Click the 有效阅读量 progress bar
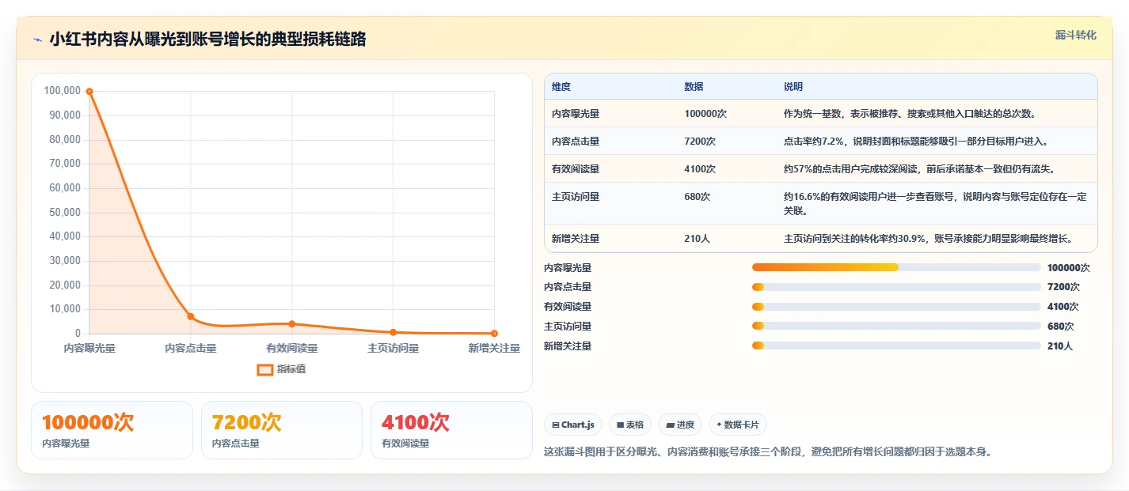The width and height of the screenshot is (1129, 491). [x=896, y=307]
